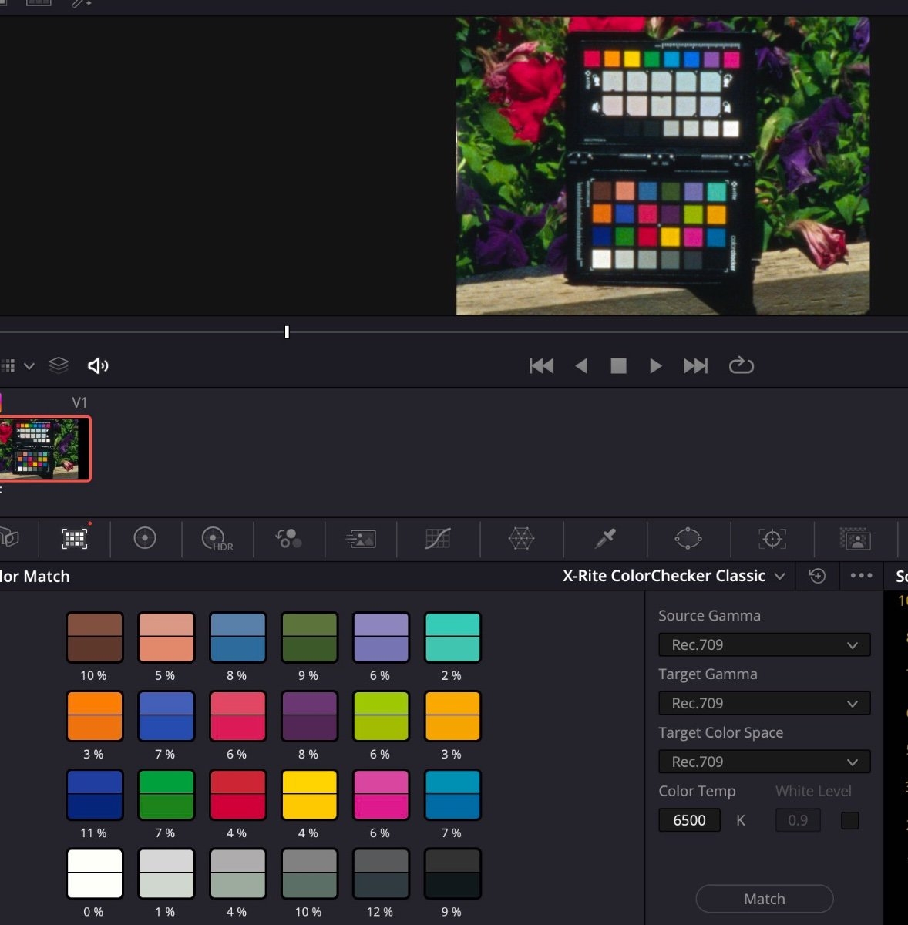
Task: Reset the Color Match settings
Action: [817, 576]
